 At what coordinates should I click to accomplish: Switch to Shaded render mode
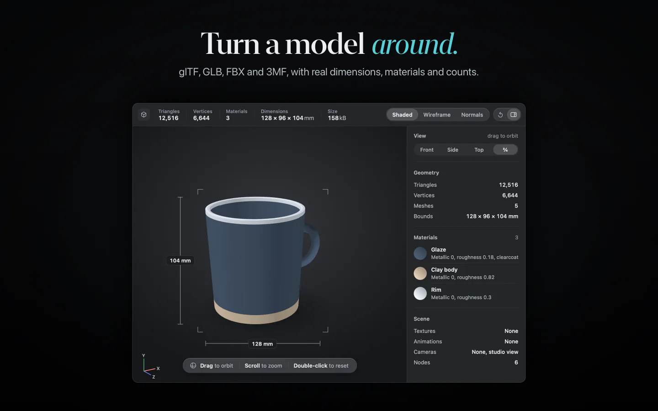402,115
